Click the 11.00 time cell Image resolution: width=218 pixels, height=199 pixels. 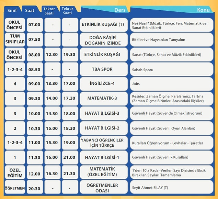pyautogui.click(x=35, y=143)
